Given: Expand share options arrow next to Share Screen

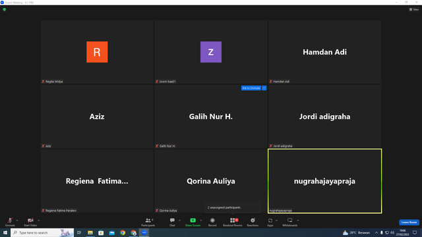Looking at the screenshot, I should tap(201, 221).
